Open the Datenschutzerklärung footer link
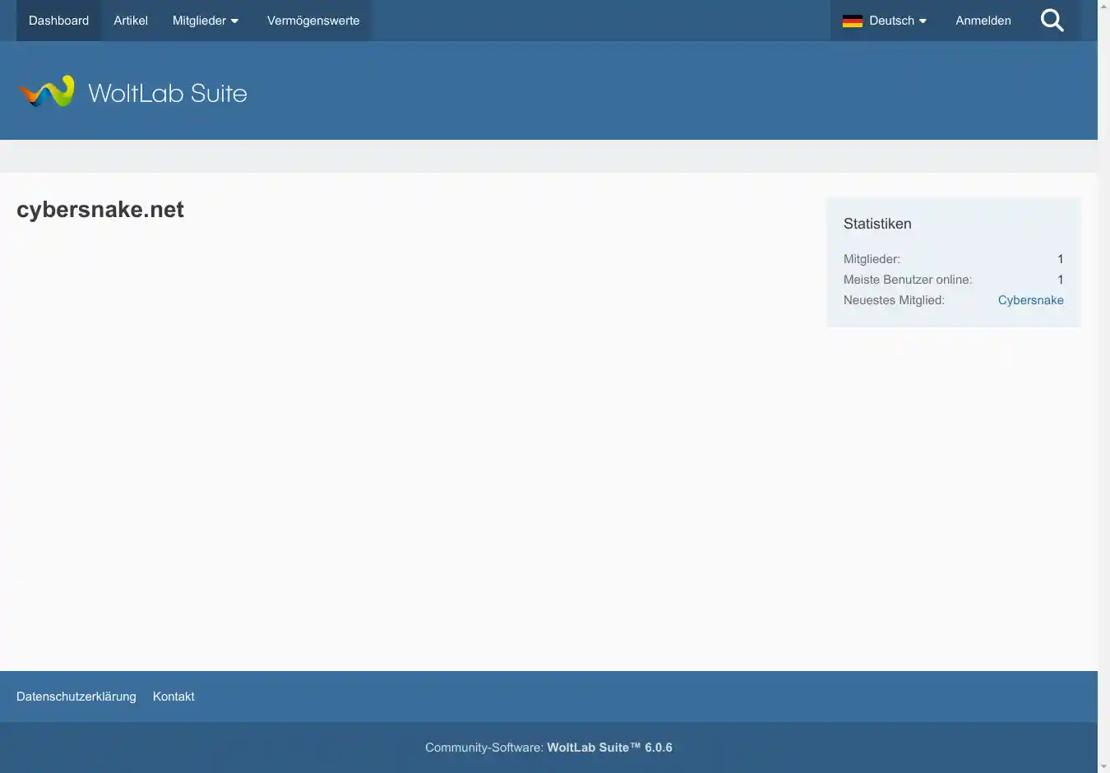The image size is (1110, 773). coord(76,697)
